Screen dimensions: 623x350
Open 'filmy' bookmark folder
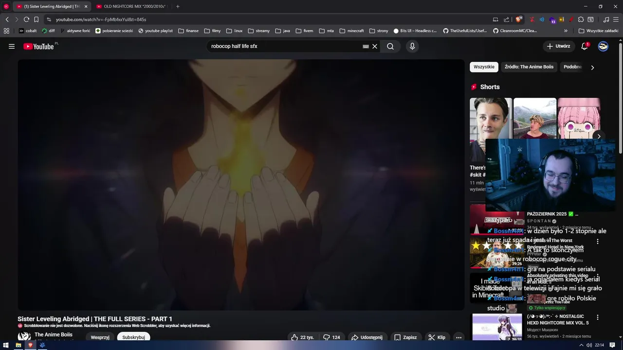212,31
